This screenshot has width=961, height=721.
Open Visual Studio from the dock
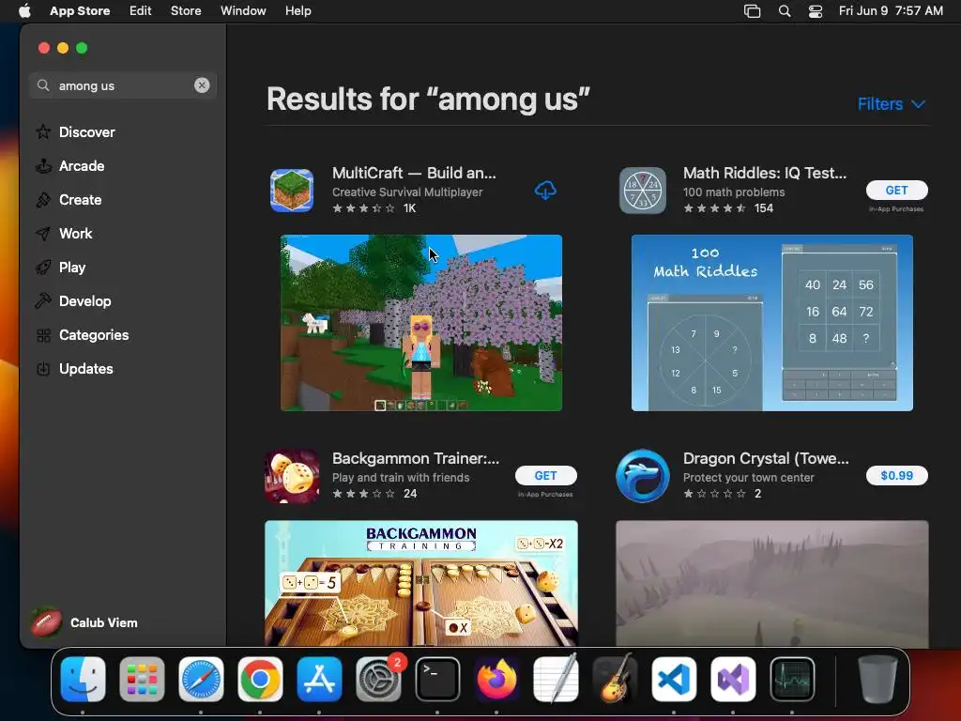[733, 680]
